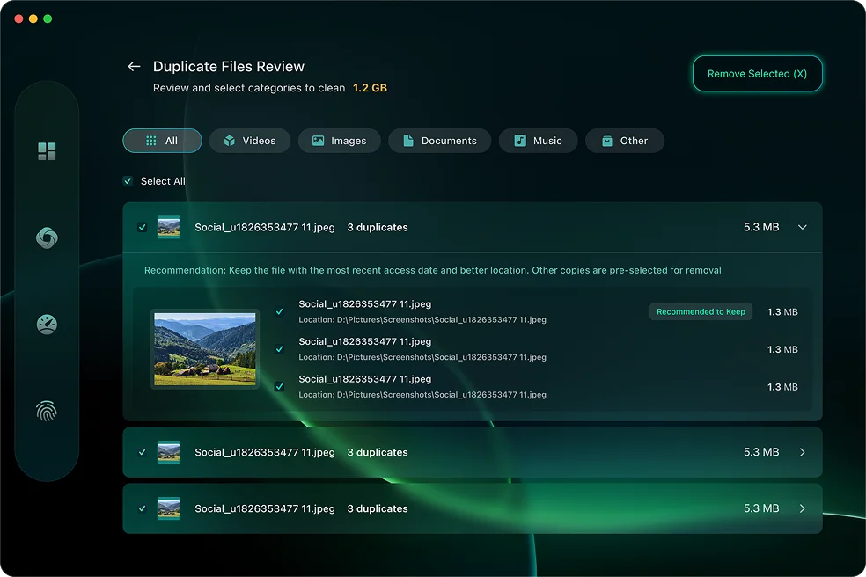Open the dashboard view from the sidebar
866x577 pixels.
click(46, 150)
